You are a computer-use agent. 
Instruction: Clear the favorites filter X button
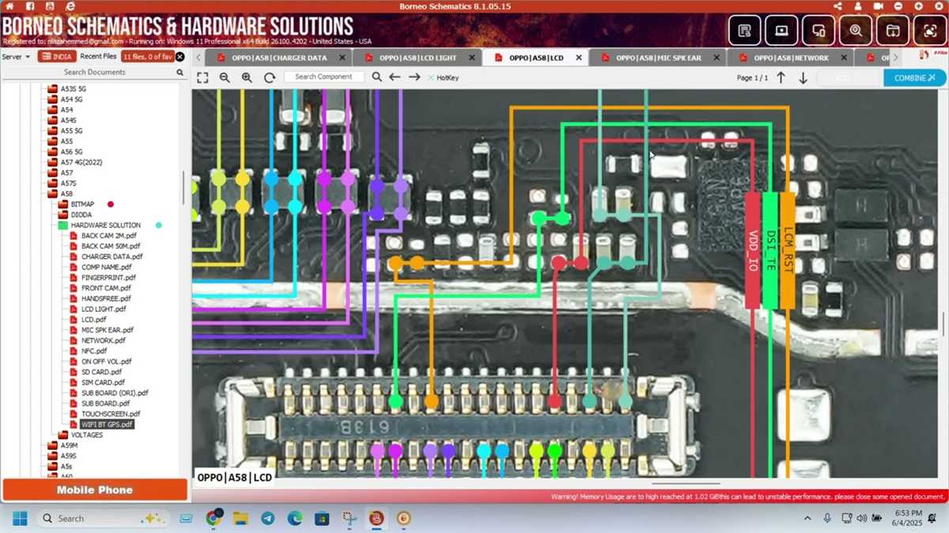(180, 57)
